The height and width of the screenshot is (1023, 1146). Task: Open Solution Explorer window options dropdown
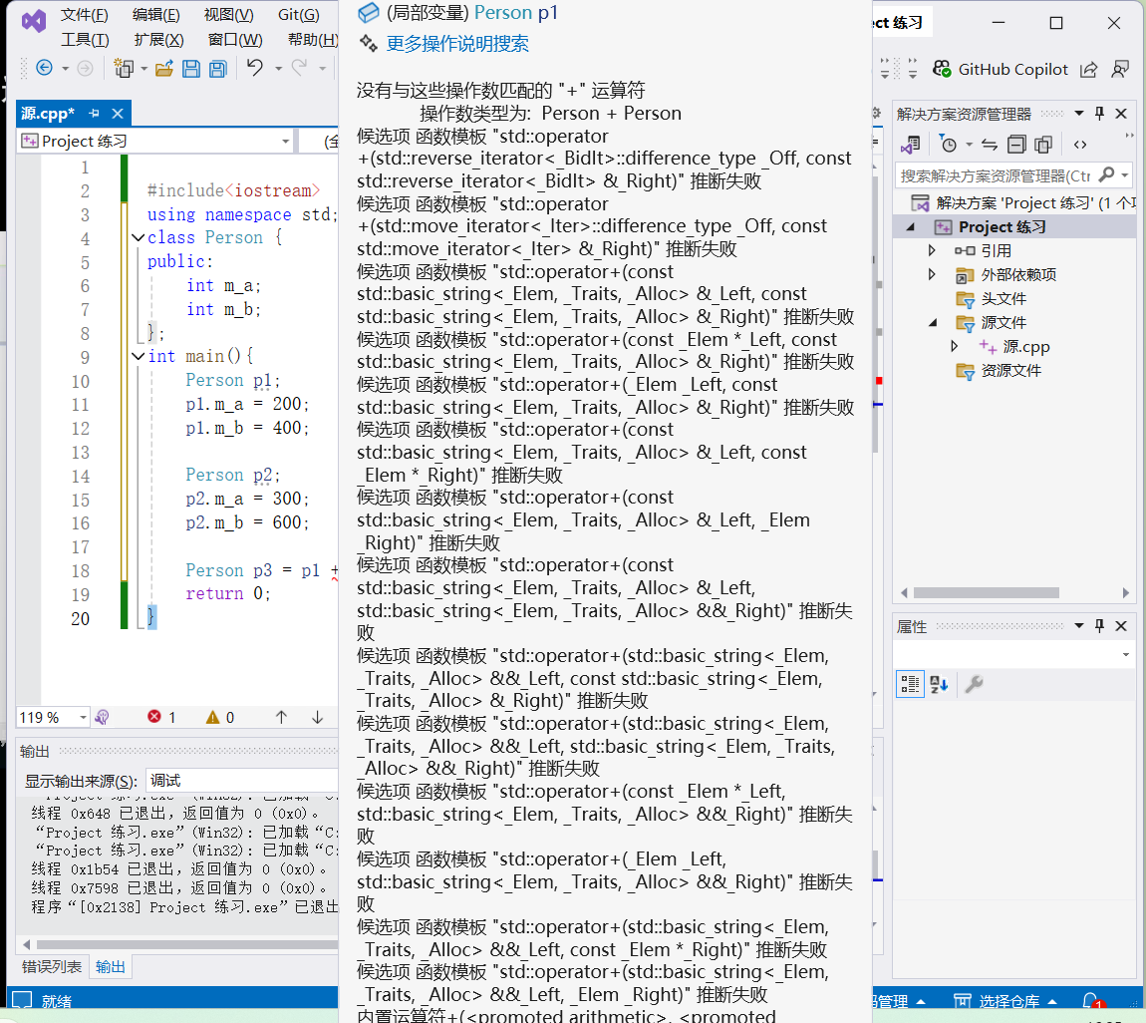(1079, 114)
